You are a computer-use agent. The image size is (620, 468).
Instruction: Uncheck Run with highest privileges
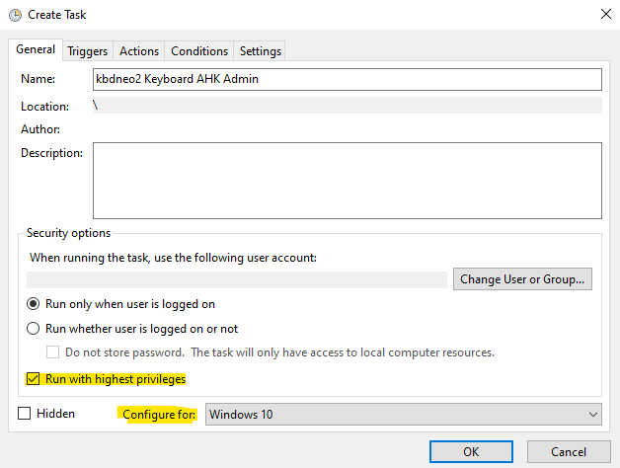(33, 378)
